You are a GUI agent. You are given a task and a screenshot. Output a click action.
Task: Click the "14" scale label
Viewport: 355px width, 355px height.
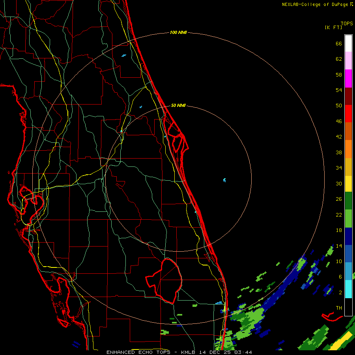(339, 246)
